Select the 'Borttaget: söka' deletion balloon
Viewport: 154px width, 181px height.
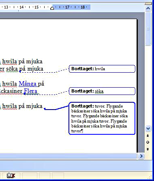[102, 91]
